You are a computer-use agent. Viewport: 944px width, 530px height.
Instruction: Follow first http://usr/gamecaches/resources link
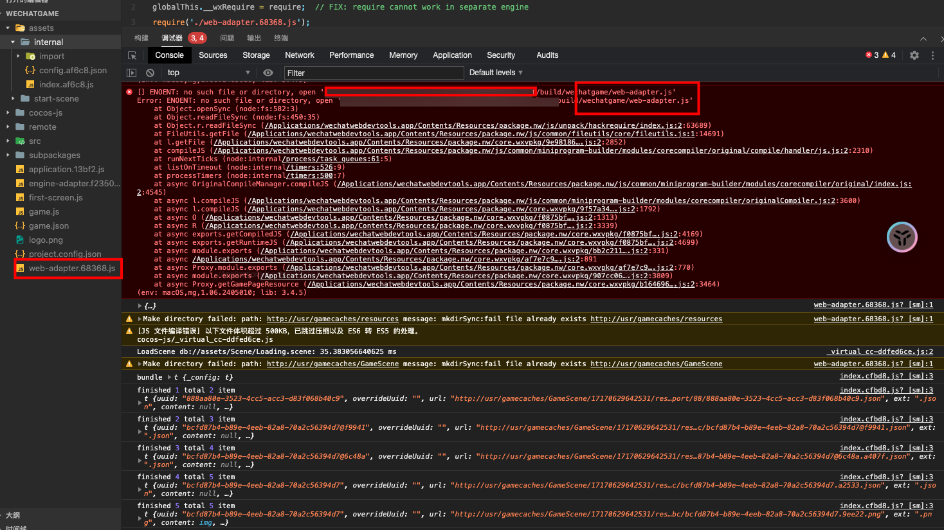pyautogui.click(x=332, y=319)
